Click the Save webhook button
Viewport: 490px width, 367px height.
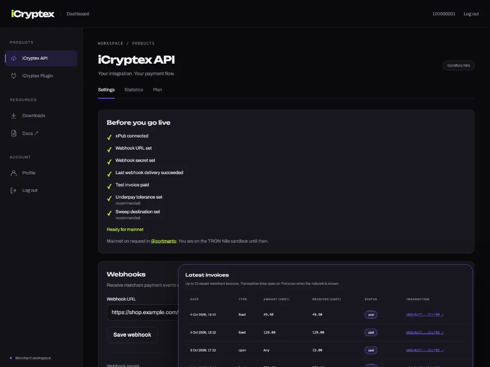click(x=132, y=335)
